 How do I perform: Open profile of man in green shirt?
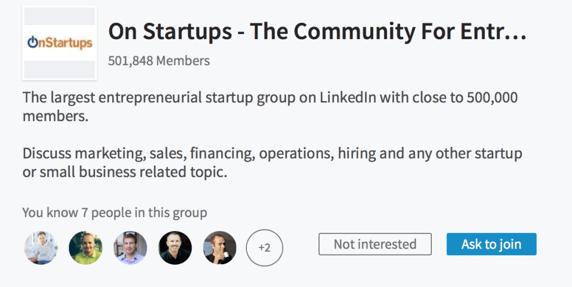85,247
